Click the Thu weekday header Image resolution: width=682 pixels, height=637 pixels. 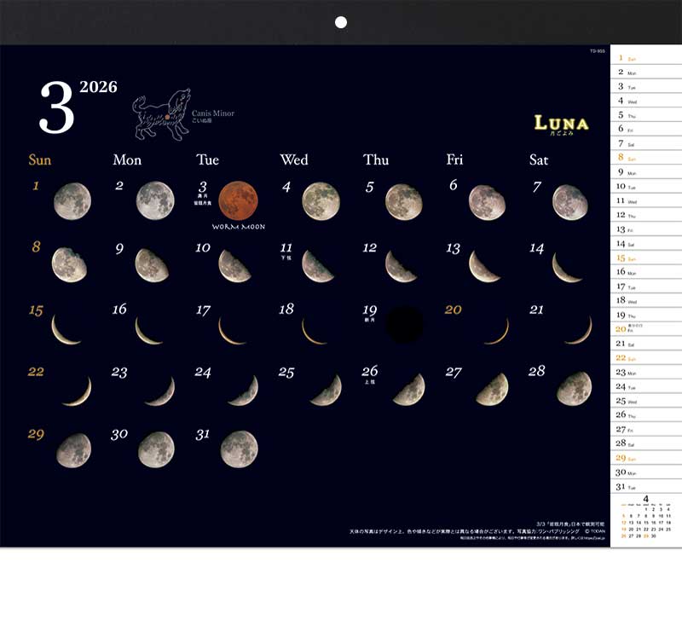[376, 159]
